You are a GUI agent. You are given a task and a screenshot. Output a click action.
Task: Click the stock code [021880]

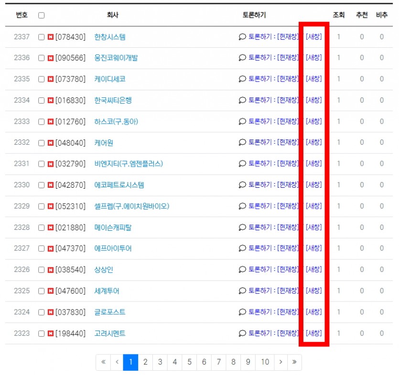point(71,228)
